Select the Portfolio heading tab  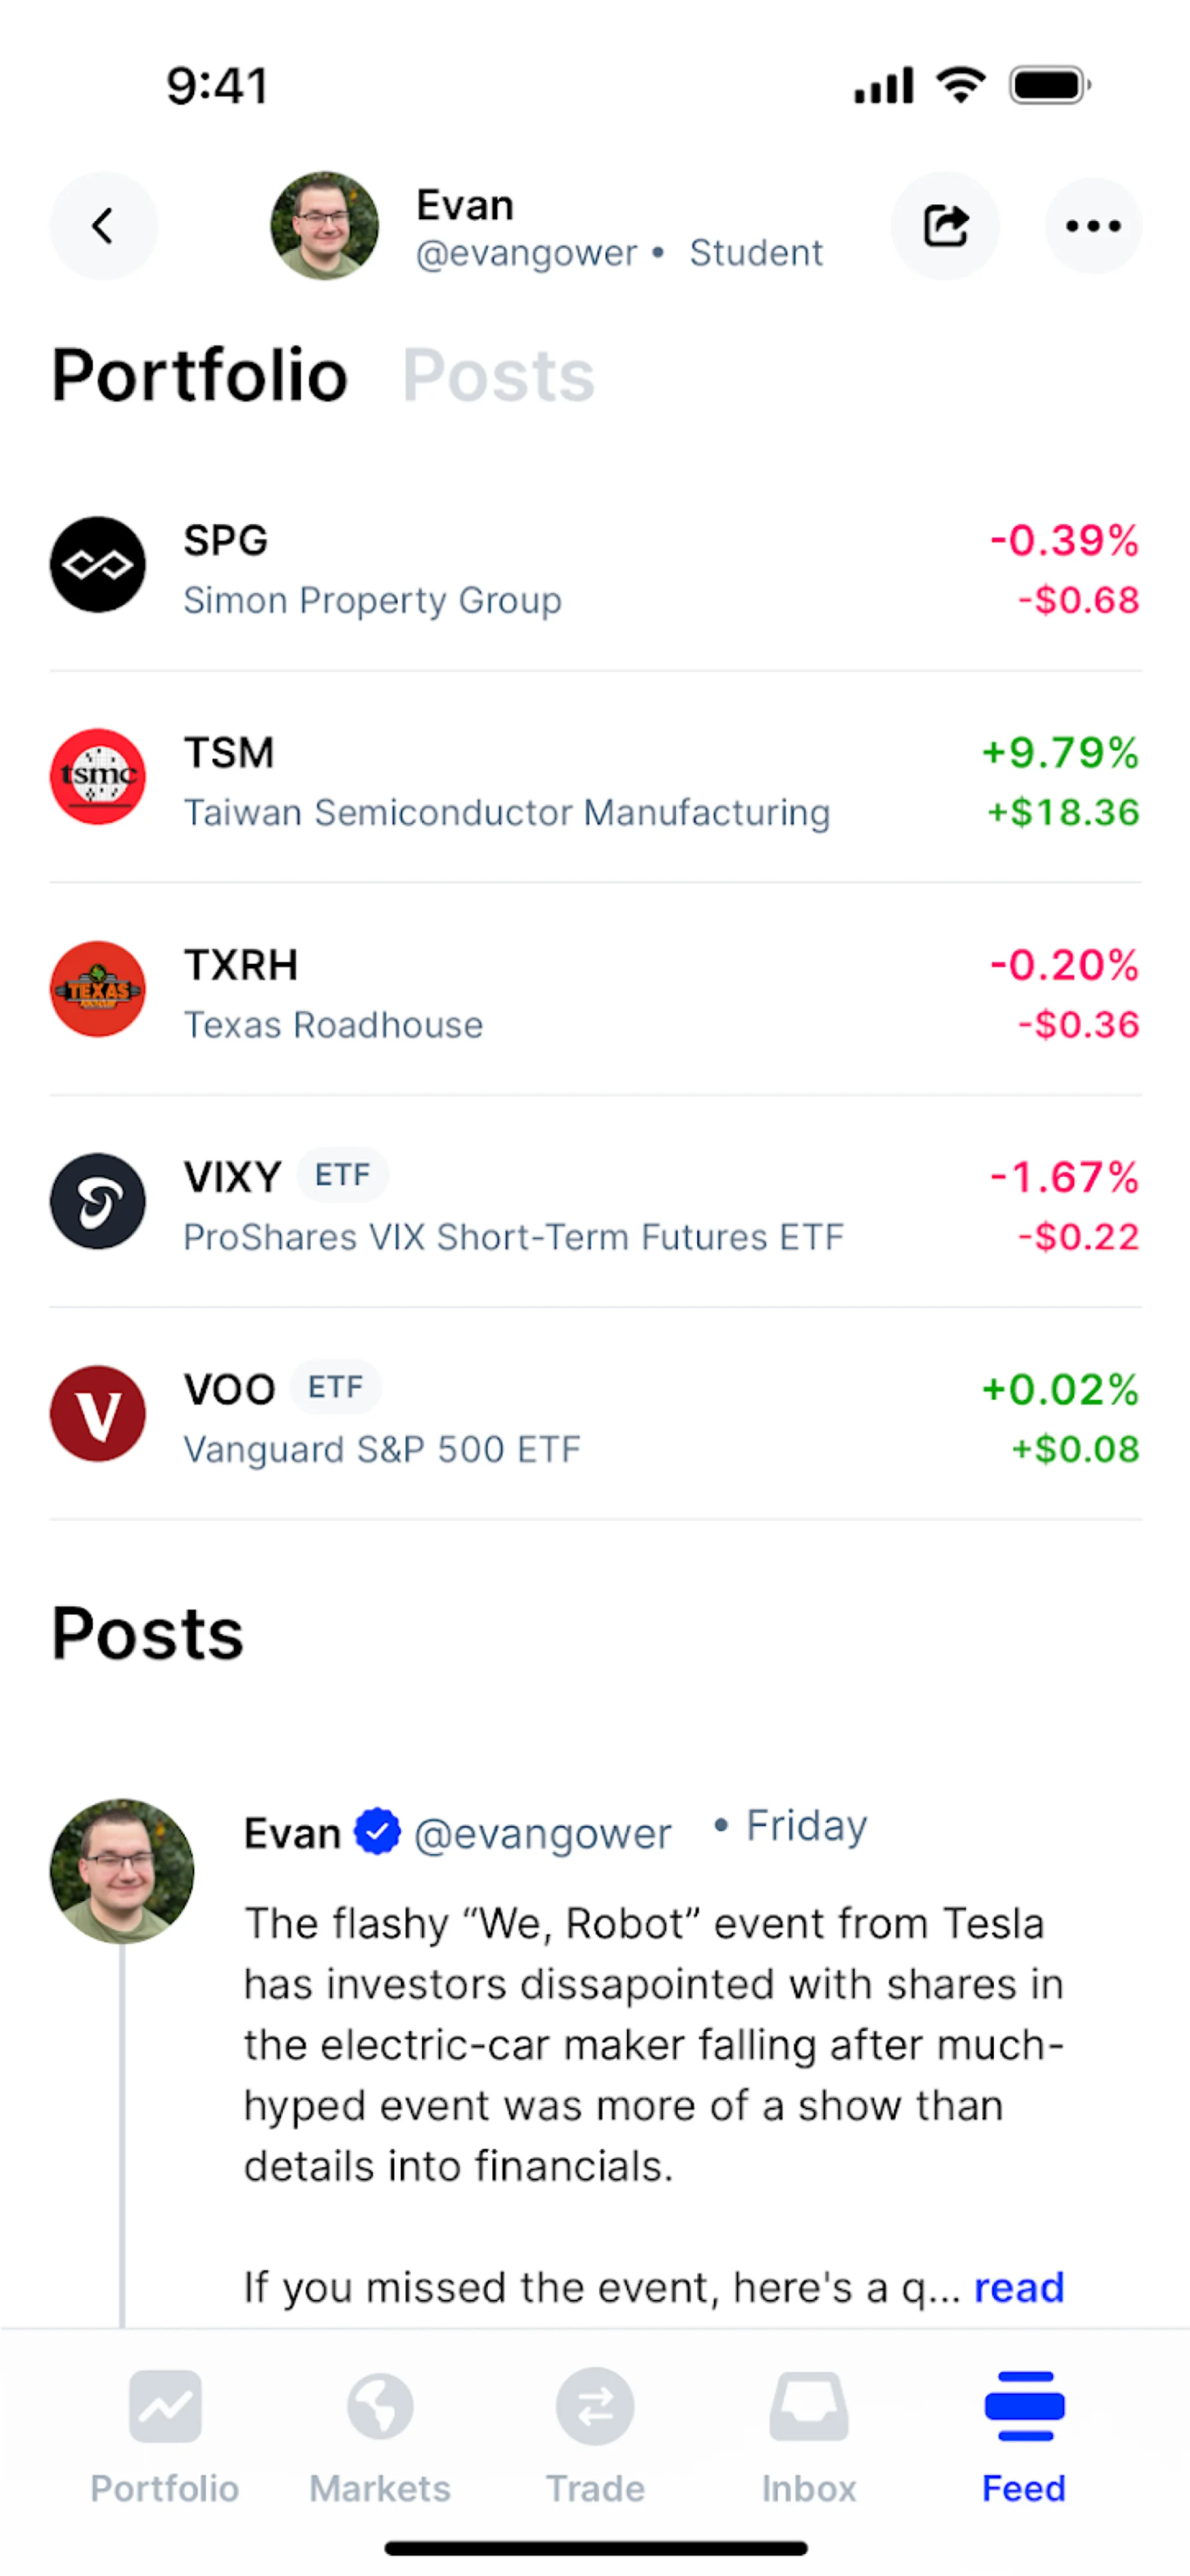200,376
